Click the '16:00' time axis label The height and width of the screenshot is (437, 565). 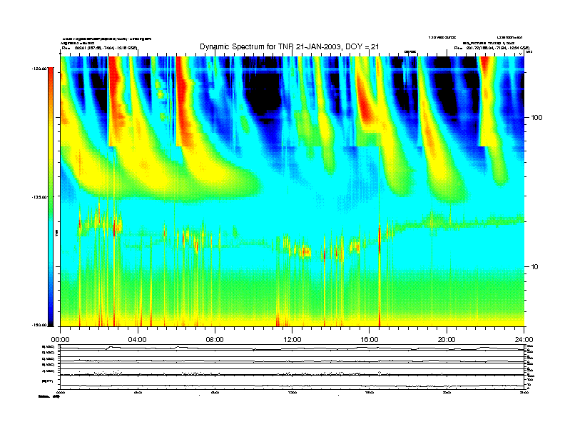tap(370, 340)
